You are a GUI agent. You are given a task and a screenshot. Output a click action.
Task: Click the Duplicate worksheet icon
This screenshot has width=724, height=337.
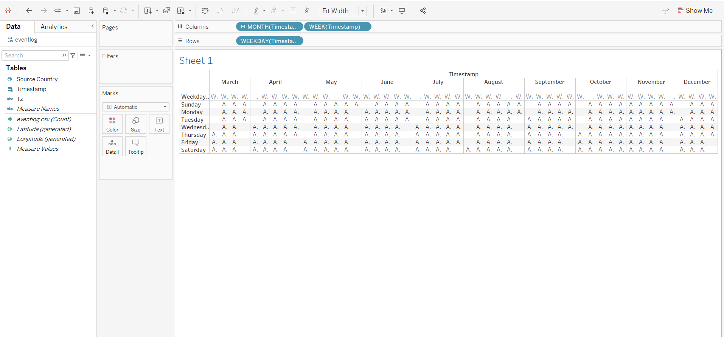pyautogui.click(x=166, y=11)
